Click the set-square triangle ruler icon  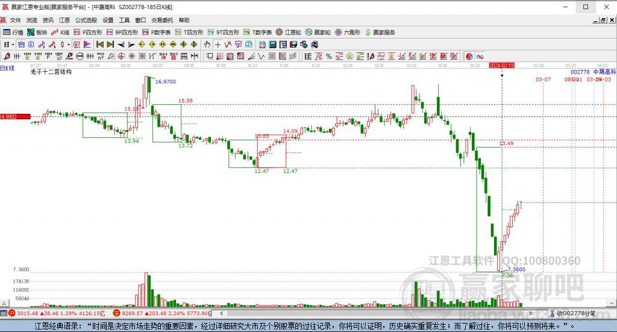(111, 57)
